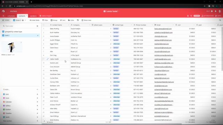Create a new Gallery view

coord(21,106)
